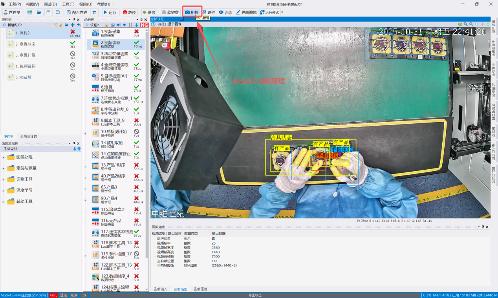Open the 调试(D) menu
Viewport: 498px width, 298px height.
click(50, 4)
